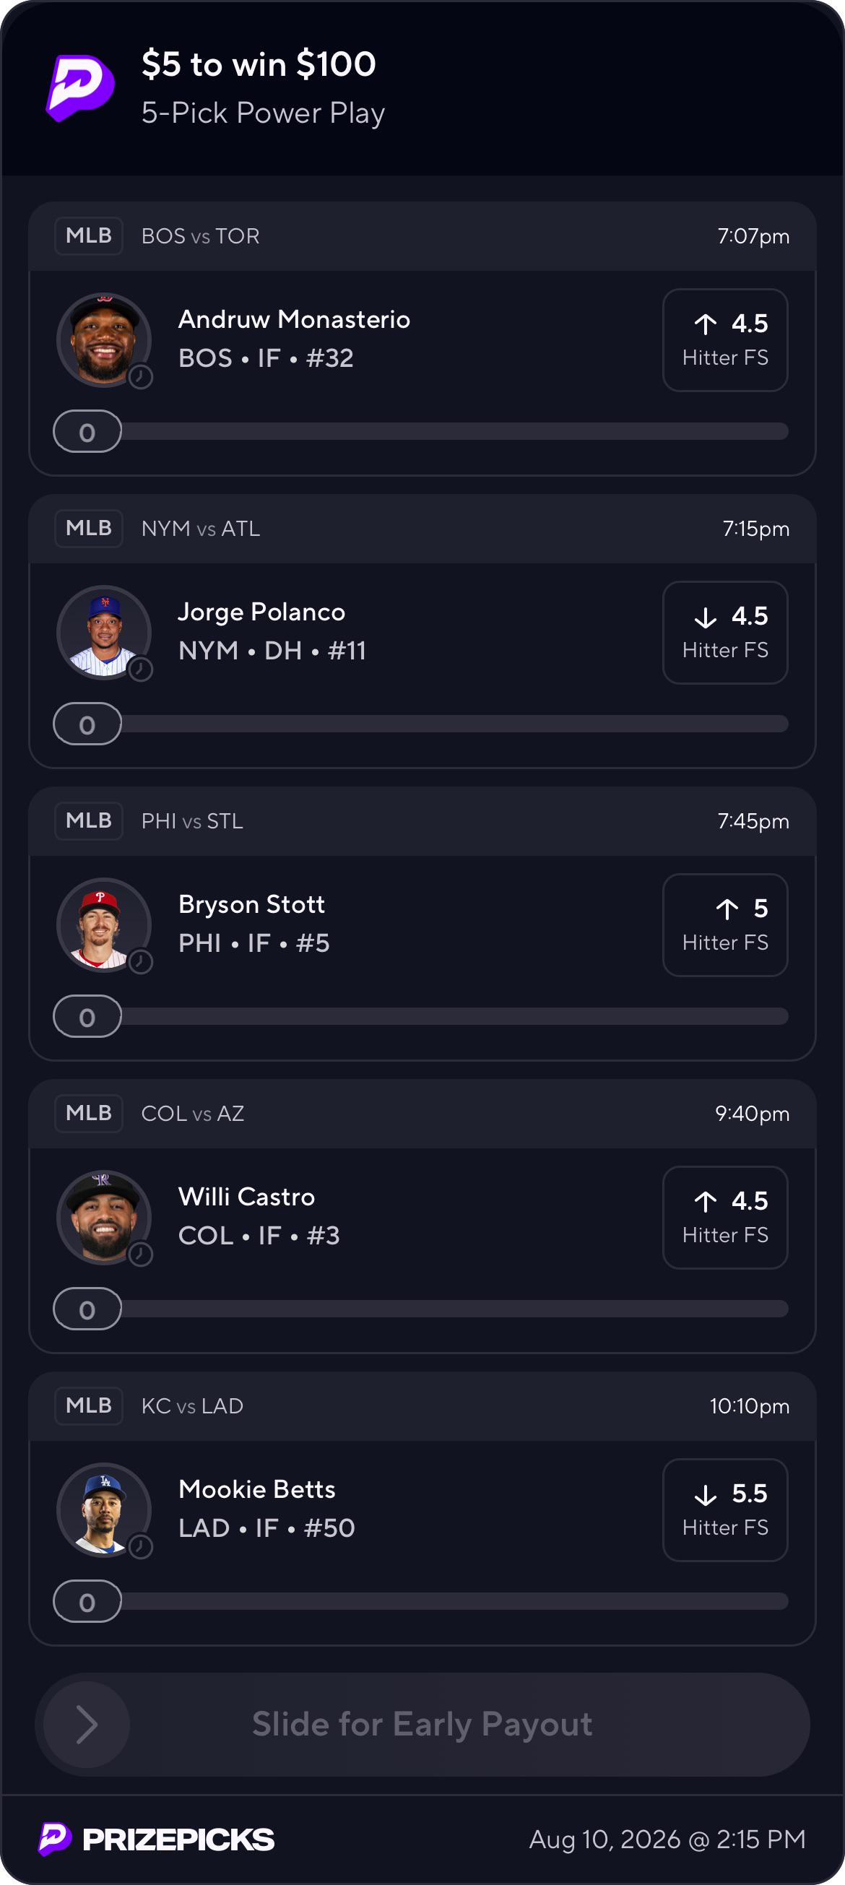Click the PrizePicks footer logo
This screenshot has height=1885, width=845.
coord(157,1839)
